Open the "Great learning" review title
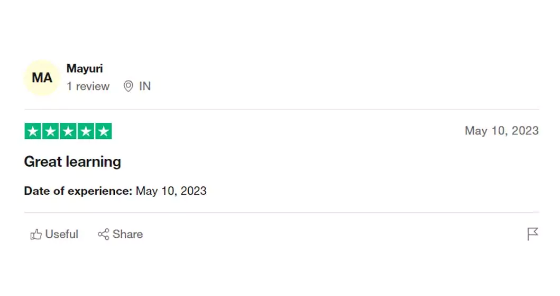 [x=72, y=162]
